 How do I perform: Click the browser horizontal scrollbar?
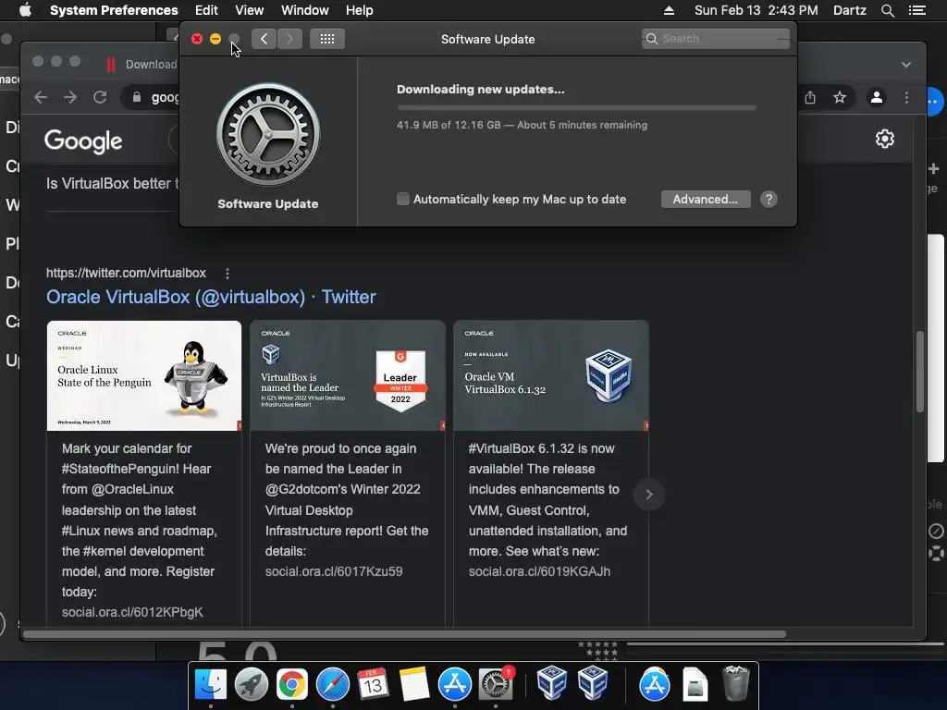click(x=405, y=634)
